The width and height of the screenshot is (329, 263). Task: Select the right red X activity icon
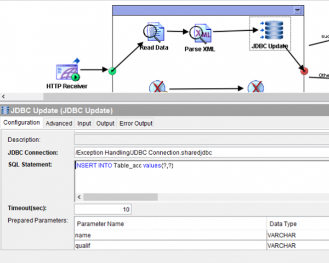pyautogui.click(x=255, y=87)
